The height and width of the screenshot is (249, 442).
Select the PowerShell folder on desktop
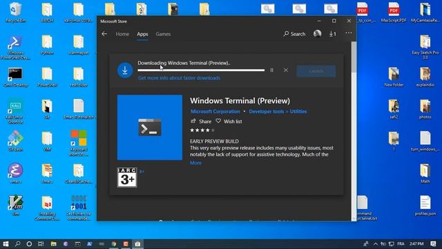[47, 77]
